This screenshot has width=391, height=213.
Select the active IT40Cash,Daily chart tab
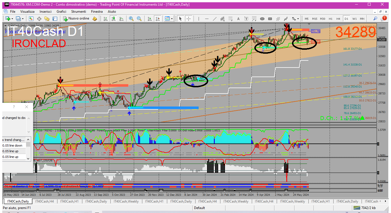pos(18,201)
